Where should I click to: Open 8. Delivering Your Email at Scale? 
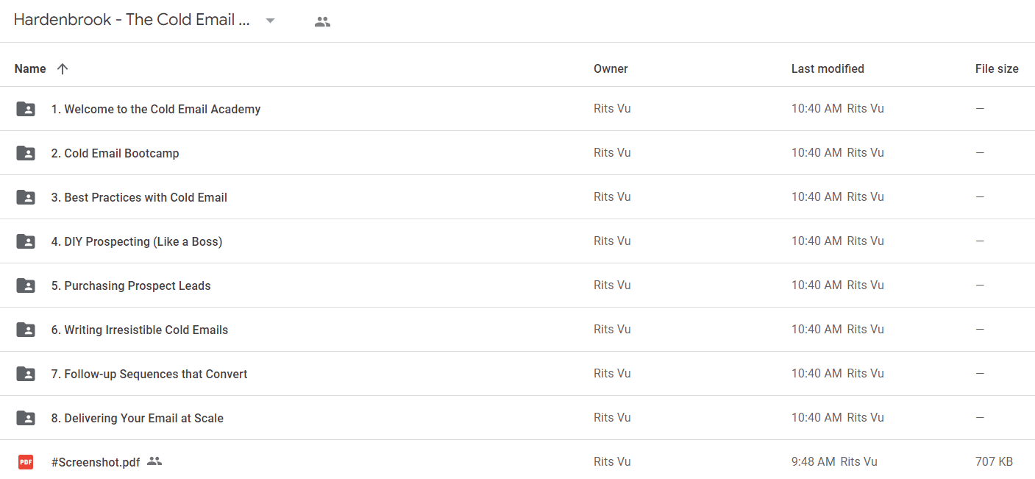[138, 418]
